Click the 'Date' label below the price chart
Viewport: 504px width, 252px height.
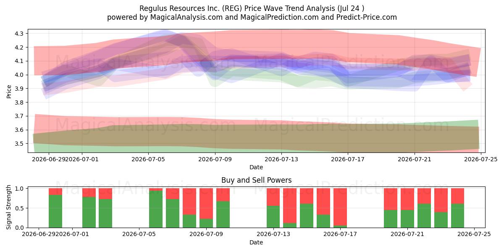point(256,167)
